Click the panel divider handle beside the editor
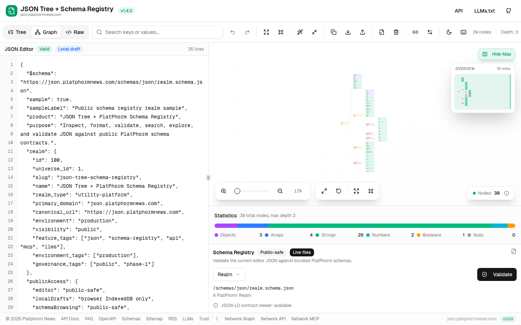This screenshot has width=521, height=325. (x=208, y=178)
